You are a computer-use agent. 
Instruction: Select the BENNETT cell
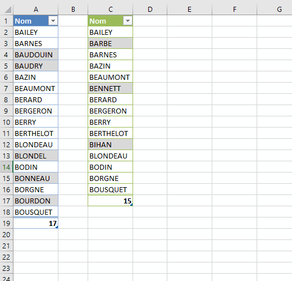111,88
